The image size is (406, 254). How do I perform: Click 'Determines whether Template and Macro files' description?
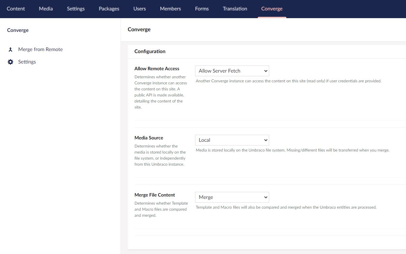pyautogui.click(x=161, y=209)
